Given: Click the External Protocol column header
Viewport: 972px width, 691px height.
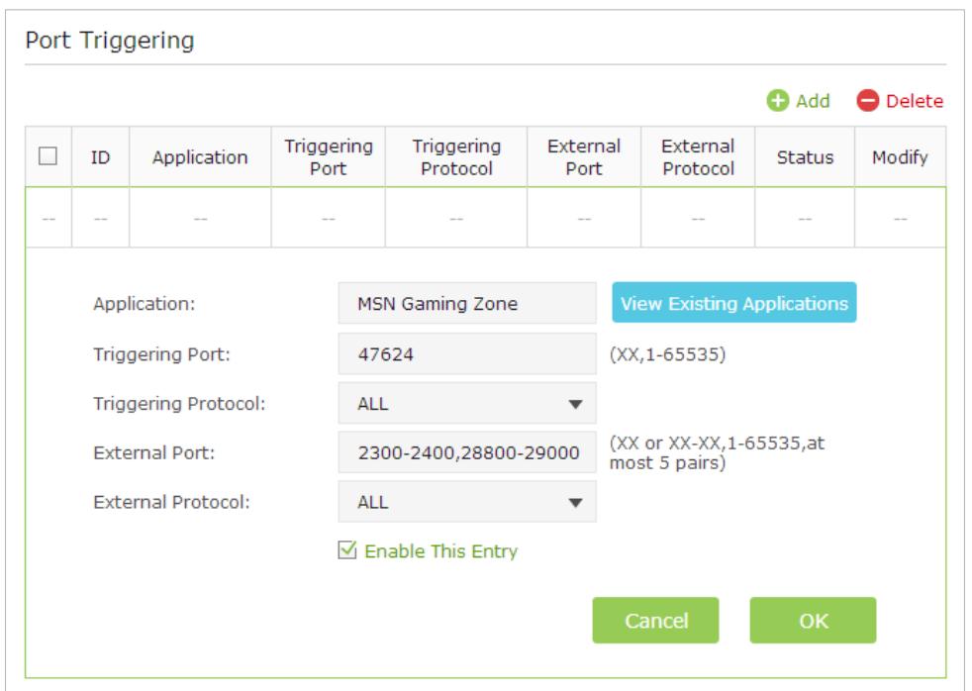Looking at the screenshot, I should tap(698, 157).
